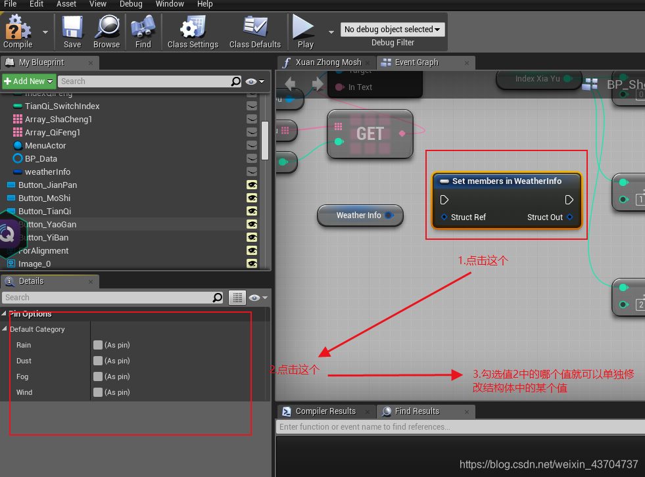Open Details view options eye dropdown

(258, 298)
